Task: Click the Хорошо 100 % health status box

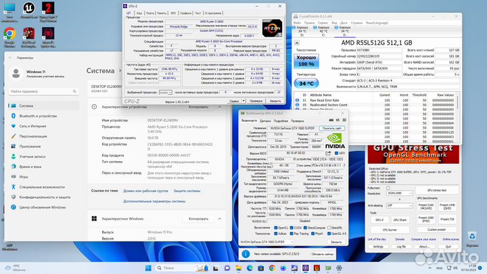Action: pos(306,61)
